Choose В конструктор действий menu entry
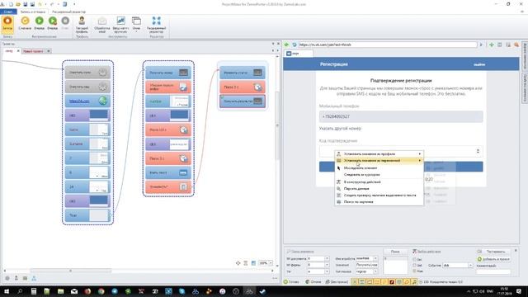 tap(379, 181)
